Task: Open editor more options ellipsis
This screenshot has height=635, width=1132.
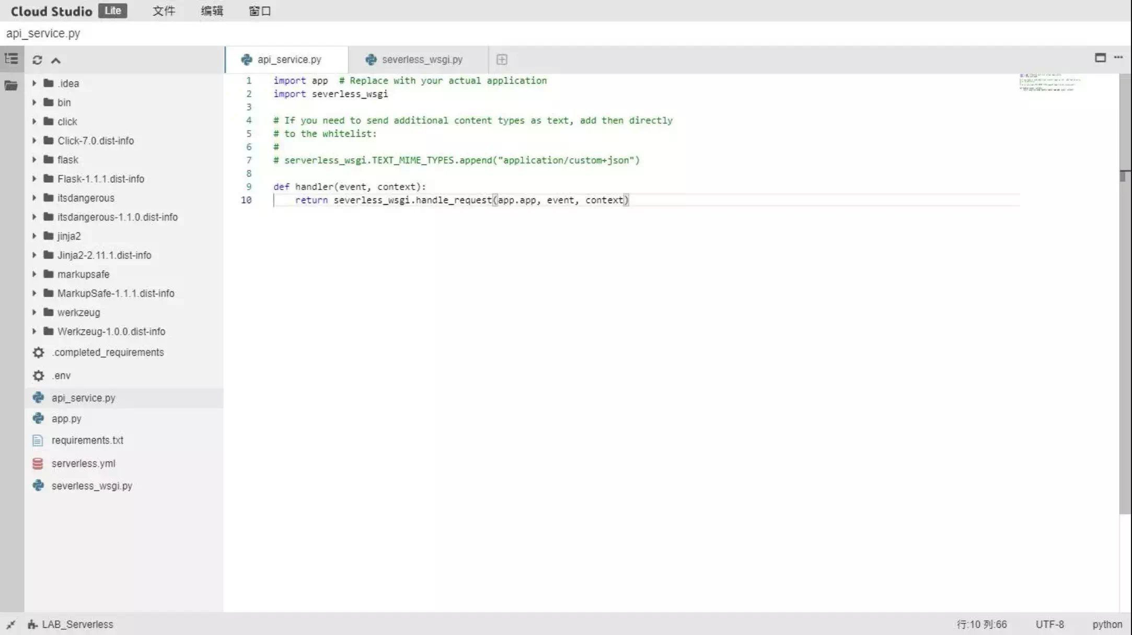Action: 1118,57
